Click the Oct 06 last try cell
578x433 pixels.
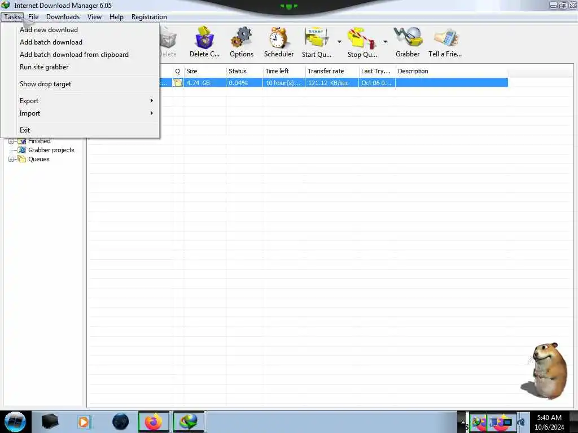click(377, 83)
